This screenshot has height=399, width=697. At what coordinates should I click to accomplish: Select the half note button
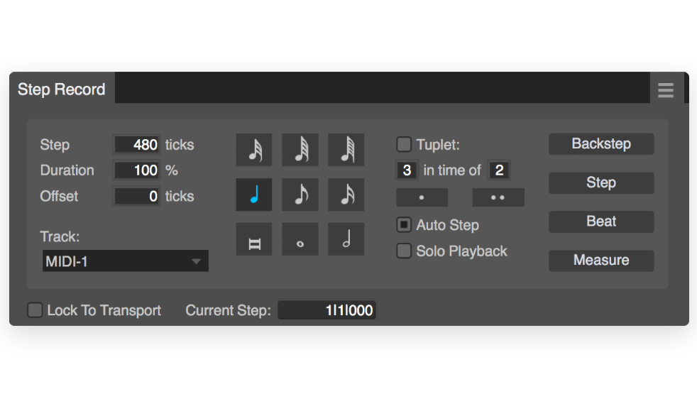tap(346, 239)
